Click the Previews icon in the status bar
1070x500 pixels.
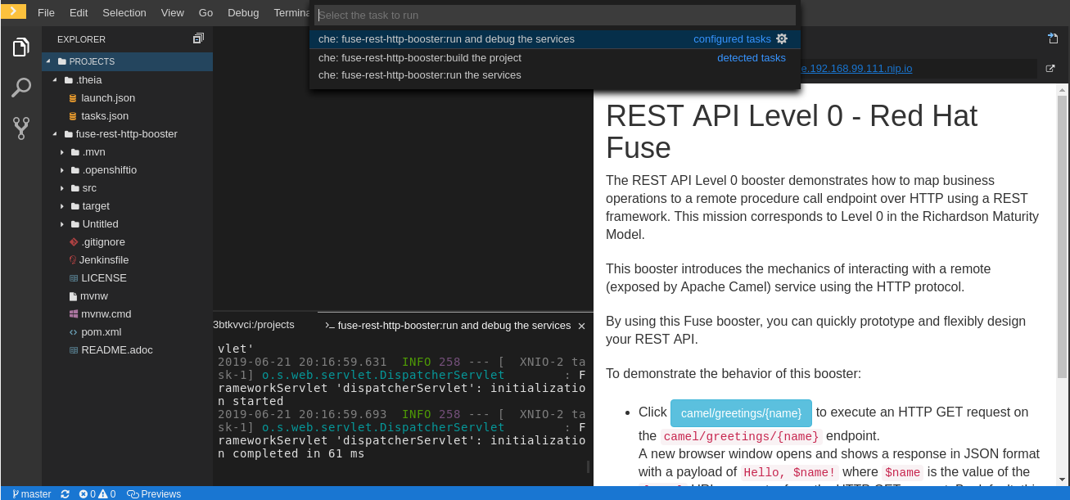[x=154, y=494]
